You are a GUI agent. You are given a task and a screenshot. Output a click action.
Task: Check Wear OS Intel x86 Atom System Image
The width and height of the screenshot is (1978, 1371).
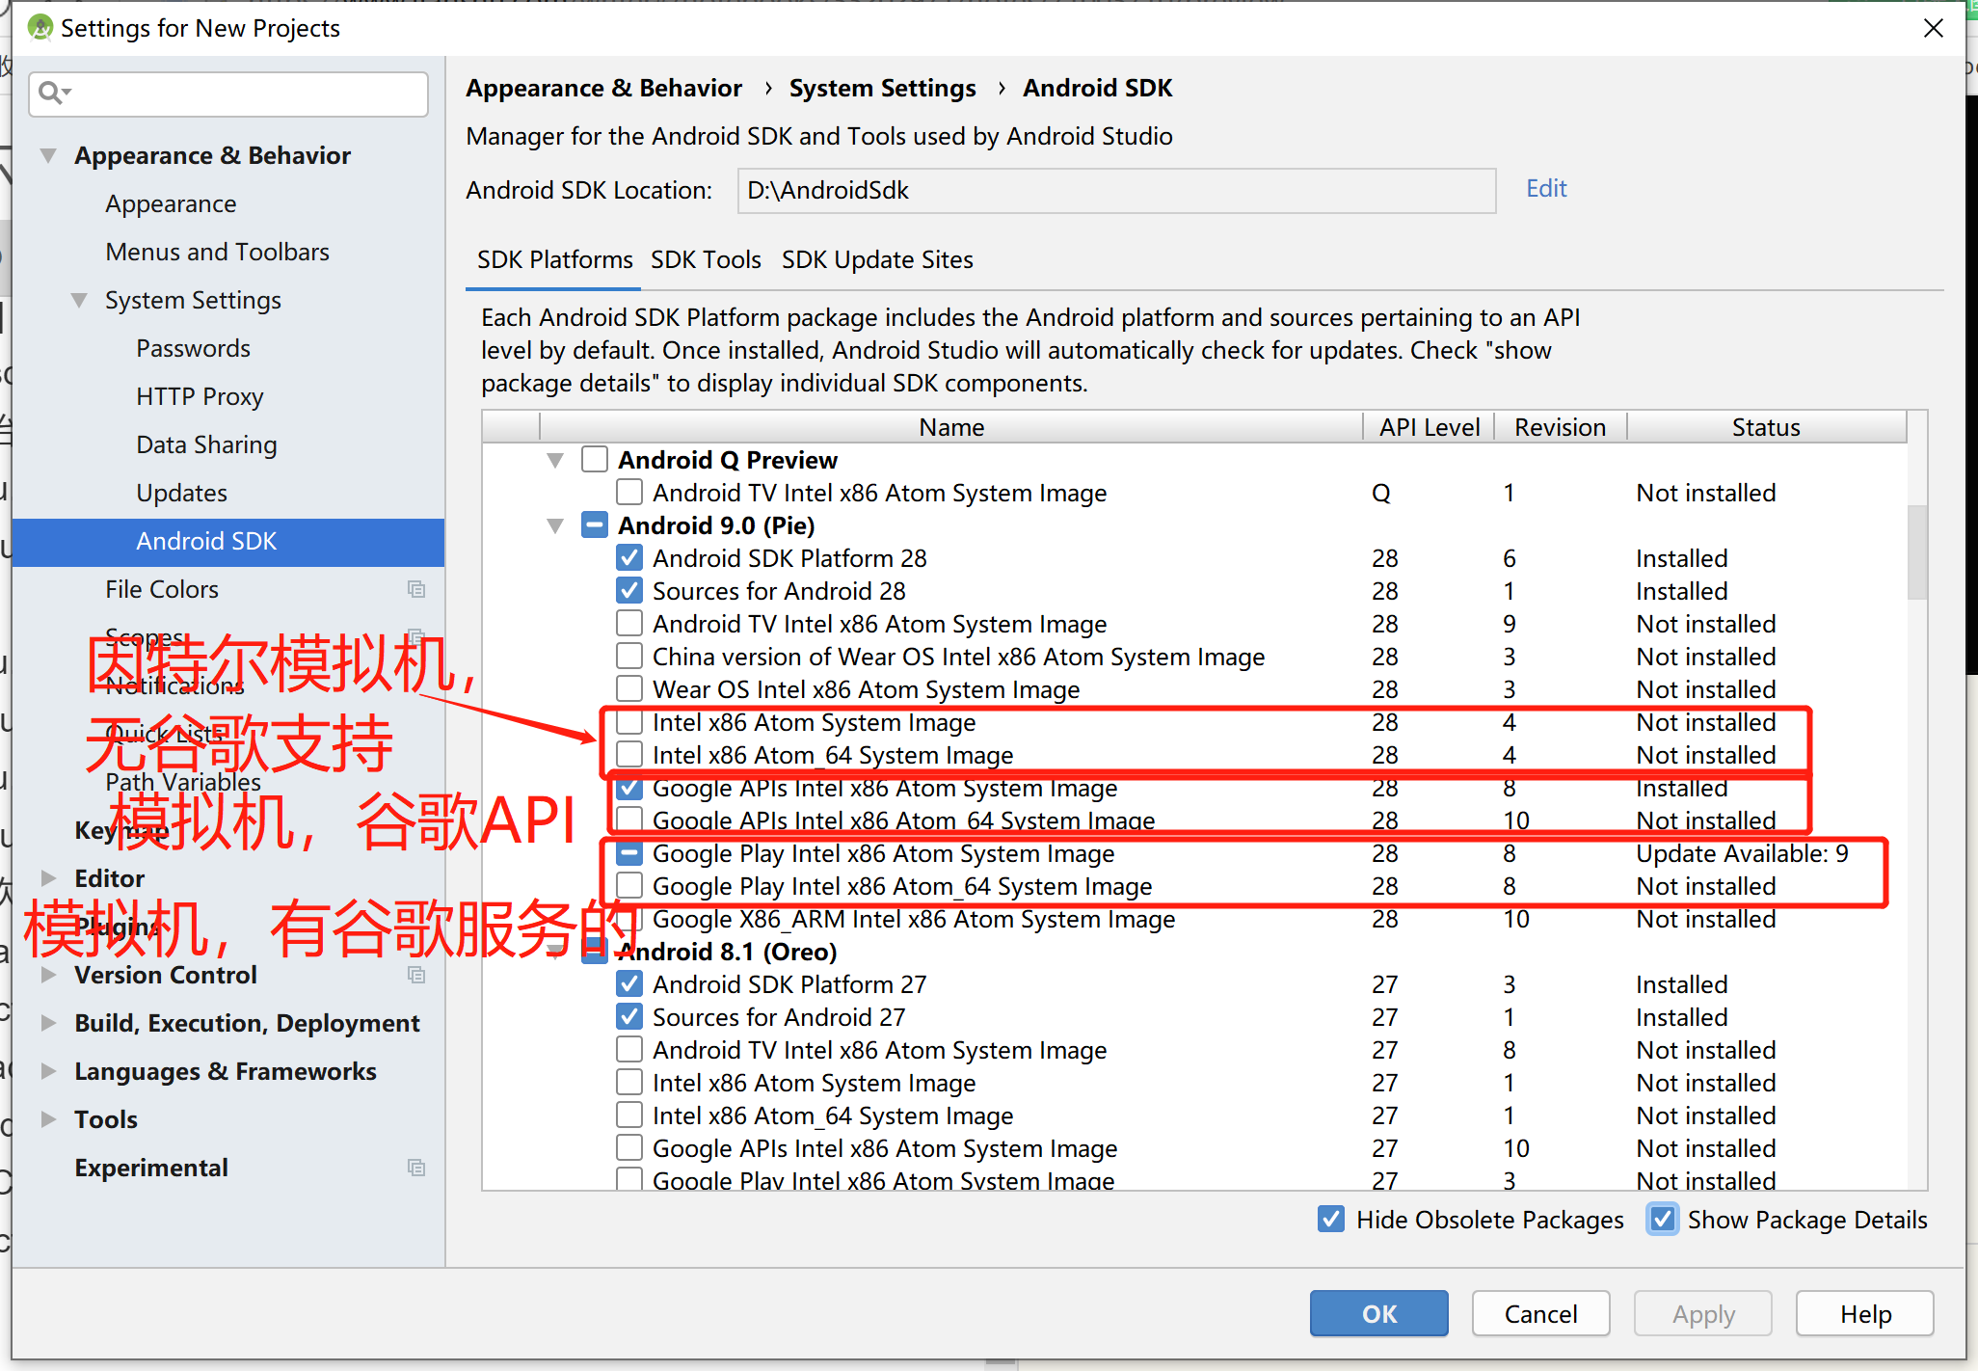click(x=629, y=689)
